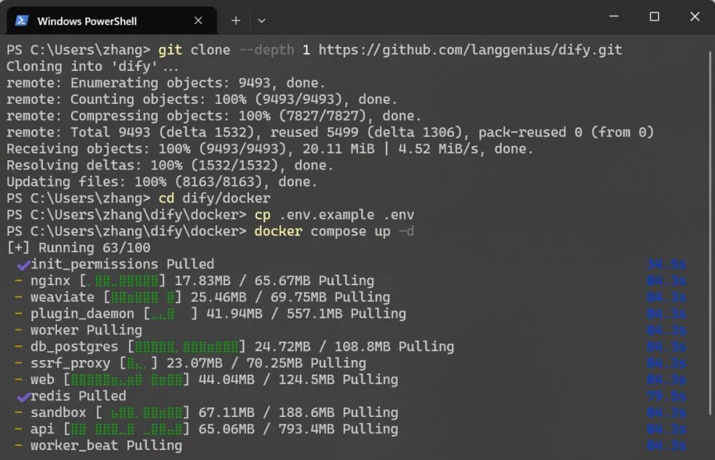Click the web pull progress bar

[126, 379]
